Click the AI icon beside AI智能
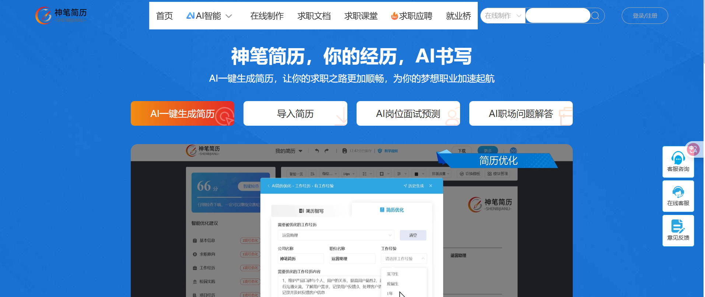The width and height of the screenshot is (705, 297). (190, 15)
